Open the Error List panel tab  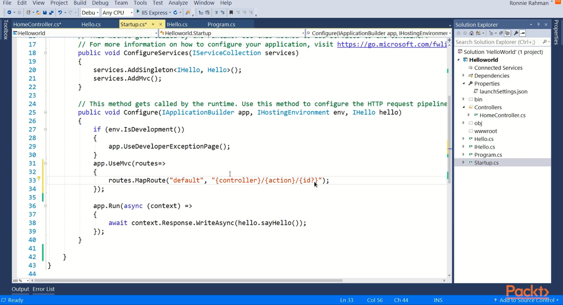pyautogui.click(x=44, y=289)
